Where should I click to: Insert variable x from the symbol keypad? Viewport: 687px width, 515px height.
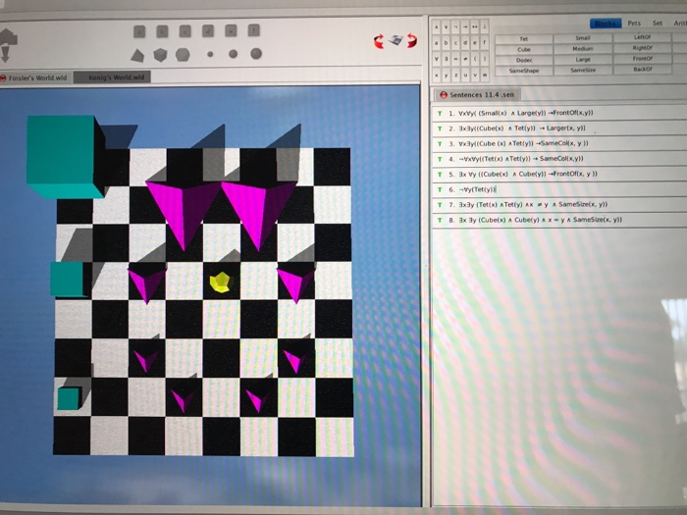pos(437,75)
